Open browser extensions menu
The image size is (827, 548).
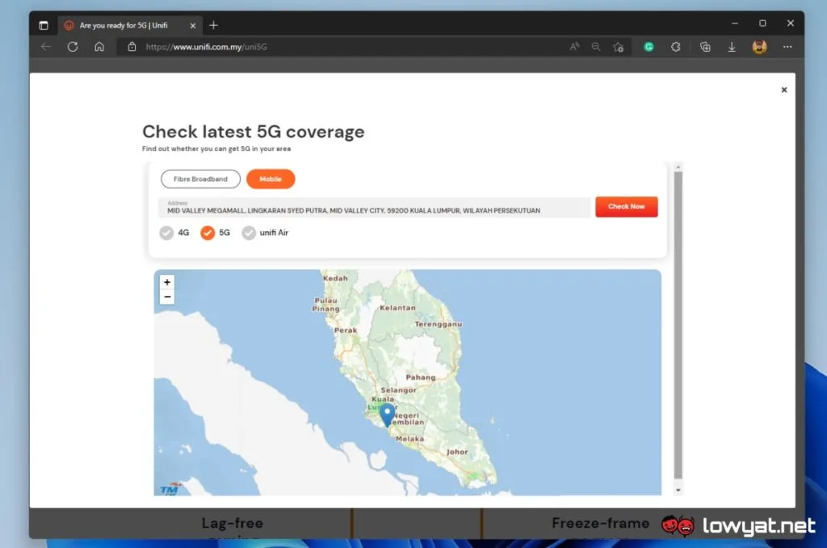click(x=676, y=47)
